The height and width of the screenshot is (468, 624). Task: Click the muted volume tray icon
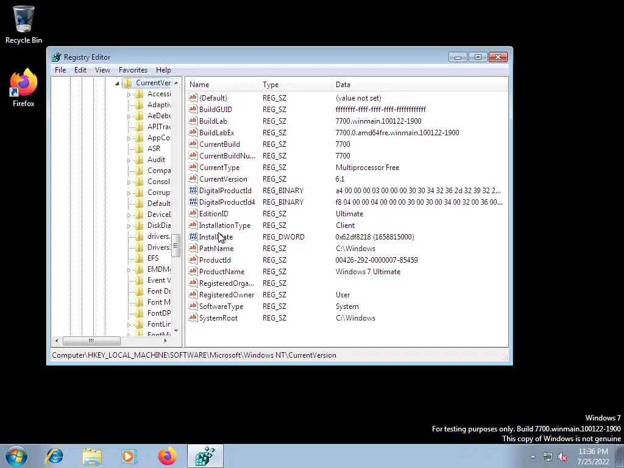562,457
